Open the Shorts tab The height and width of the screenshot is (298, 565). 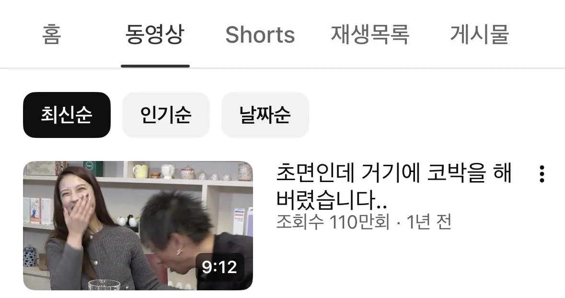click(x=260, y=34)
